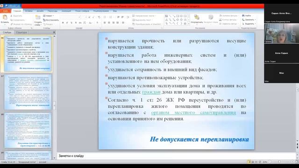
Task: Click 'органом местного самоуправления' hyperlink on slide
Action: click(x=193, y=112)
